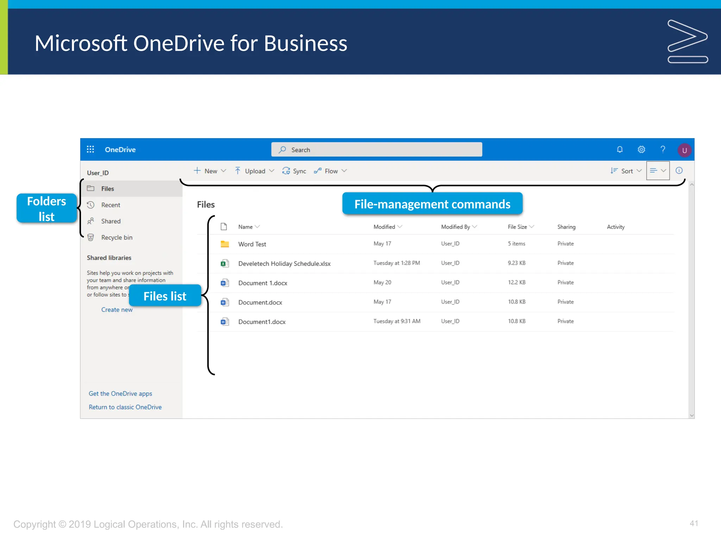721x541 pixels.
Task: Click the Word icon for Document 1.docx
Action: point(225,282)
